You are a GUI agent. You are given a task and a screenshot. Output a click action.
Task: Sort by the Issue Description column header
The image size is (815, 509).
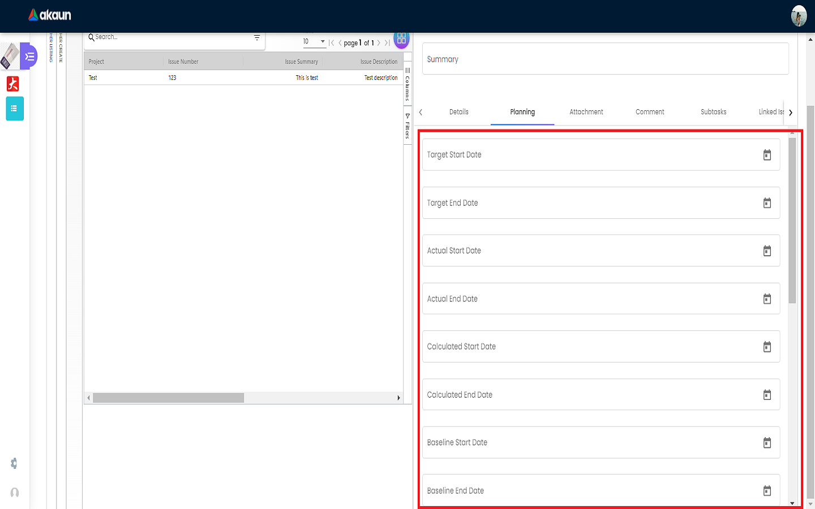coord(362,62)
